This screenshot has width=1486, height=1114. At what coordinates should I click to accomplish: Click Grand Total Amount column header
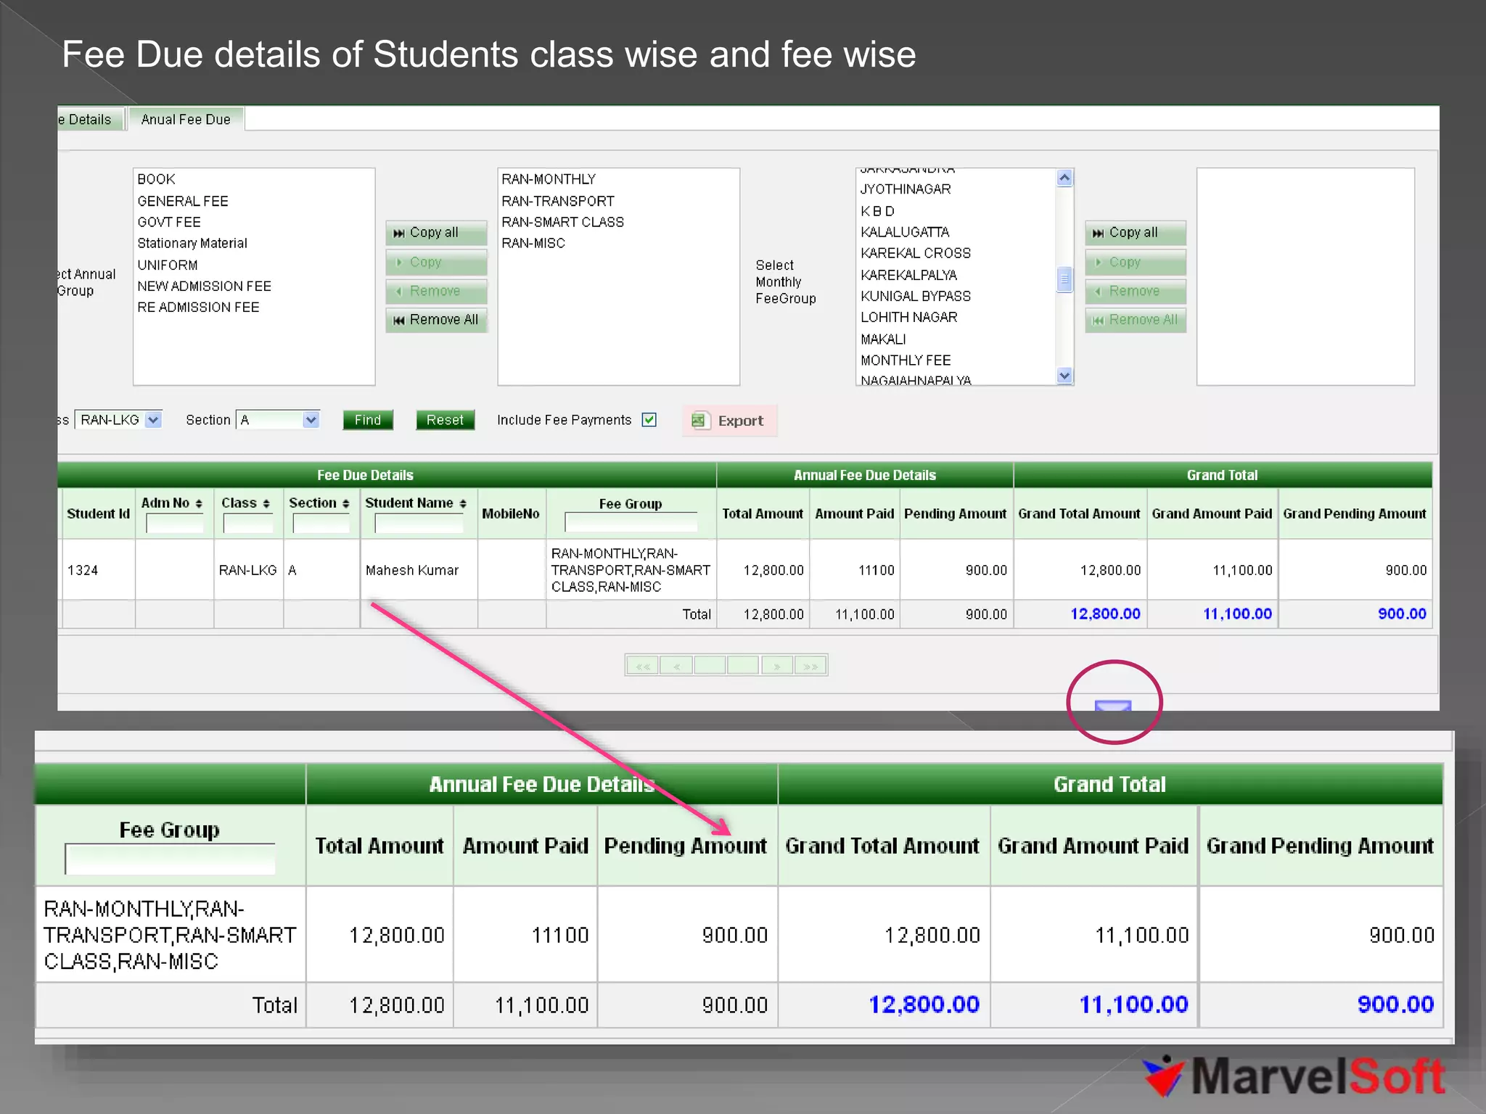coord(1080,513)
